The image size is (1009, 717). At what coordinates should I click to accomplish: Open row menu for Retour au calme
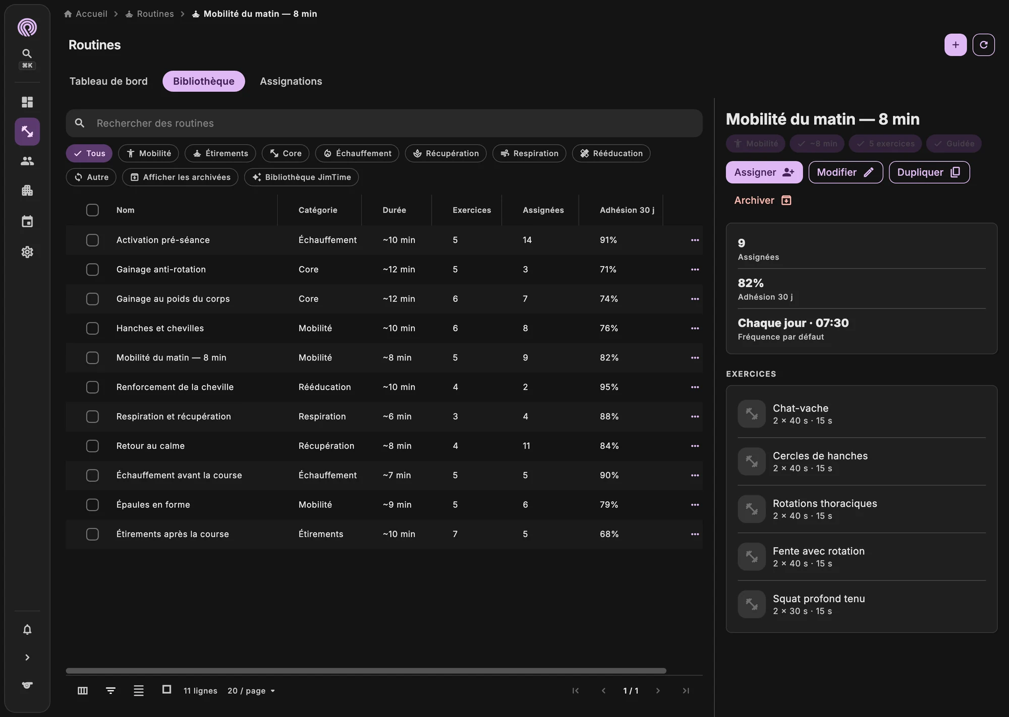pyautogui.click(x=695, y=446)
